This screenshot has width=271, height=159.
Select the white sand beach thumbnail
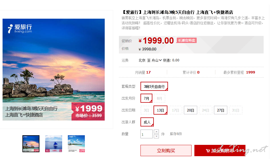click(x=76, y=144)
